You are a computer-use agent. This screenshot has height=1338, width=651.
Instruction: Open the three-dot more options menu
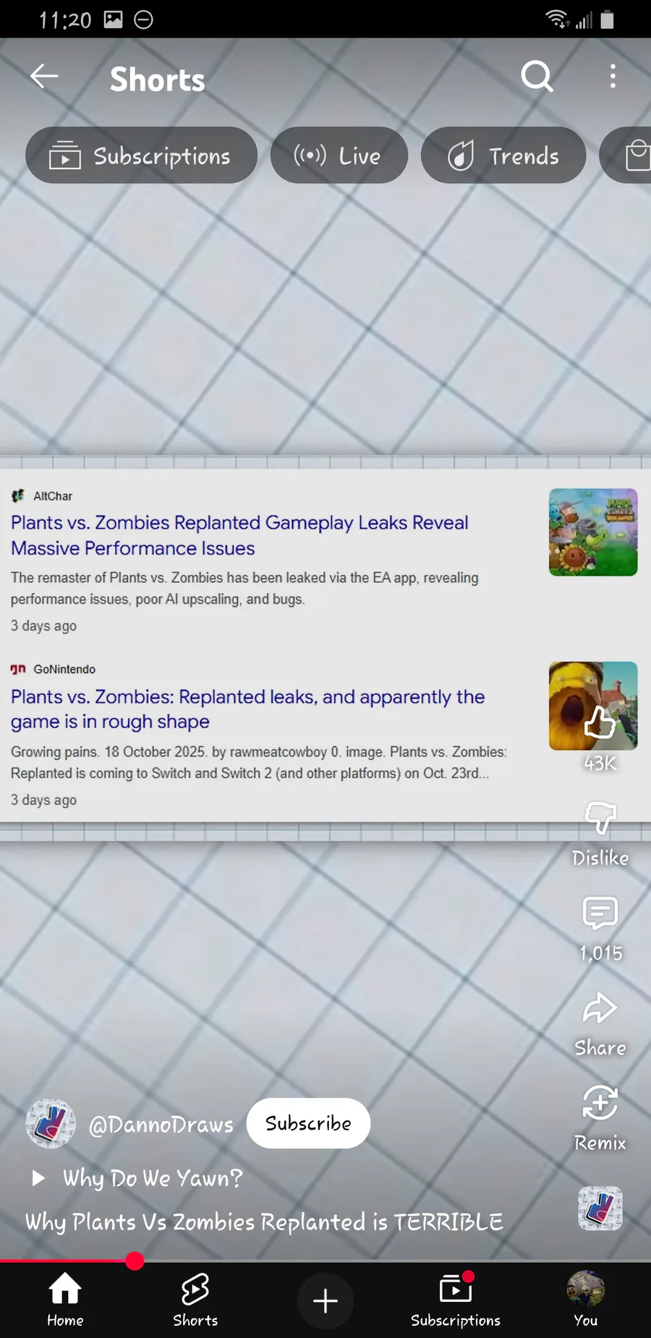[613, 76]
